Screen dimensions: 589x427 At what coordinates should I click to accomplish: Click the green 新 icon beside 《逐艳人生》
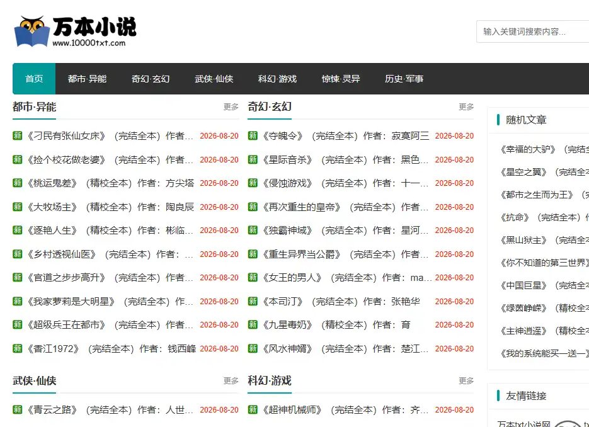[x=17, y=230]
